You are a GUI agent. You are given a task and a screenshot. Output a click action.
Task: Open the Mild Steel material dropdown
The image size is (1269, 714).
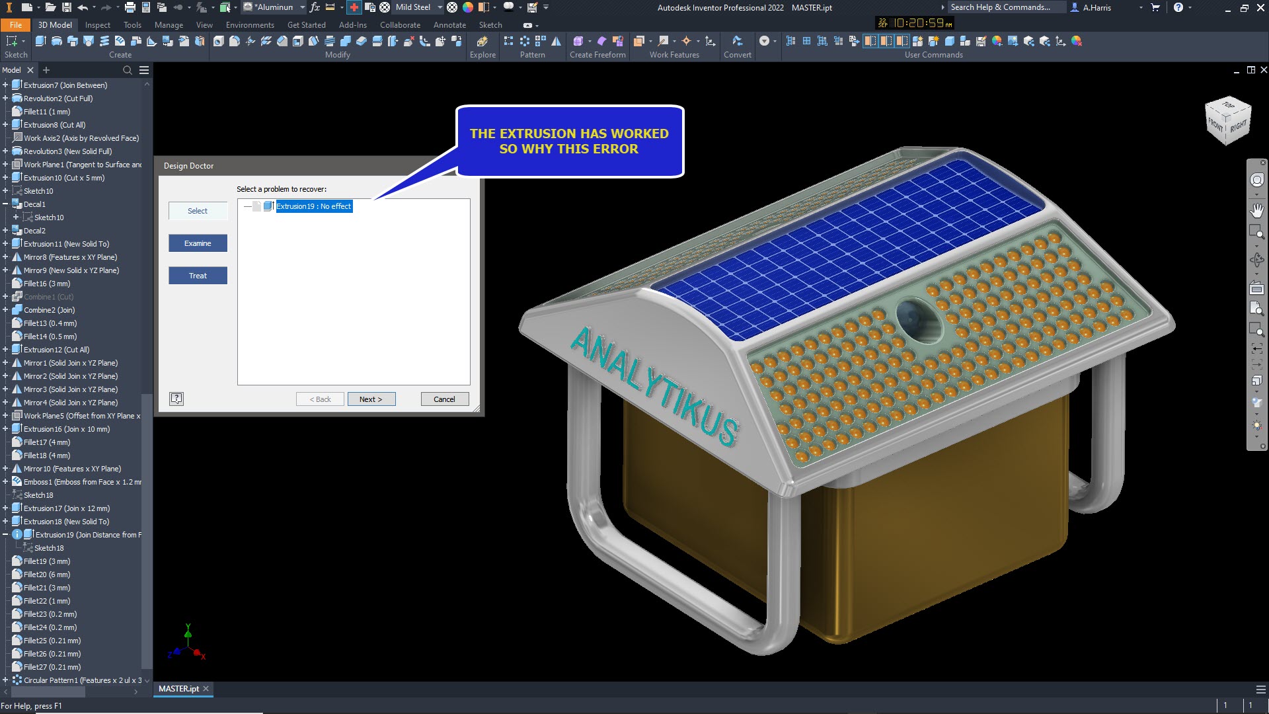(439, 7)
